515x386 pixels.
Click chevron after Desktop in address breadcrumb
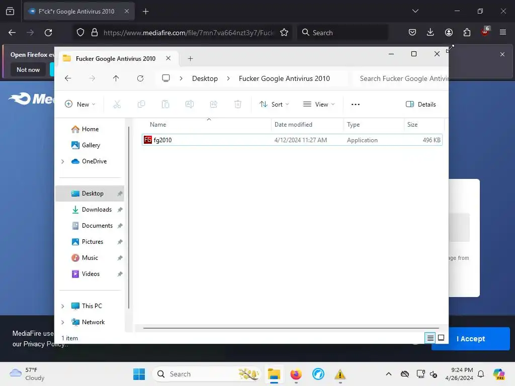pos(228,78)
